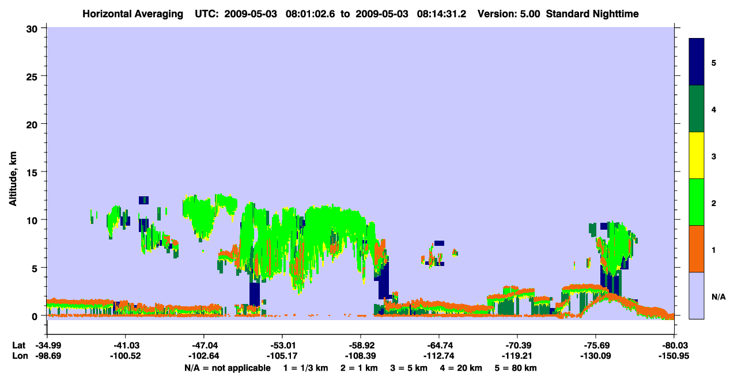This screenshot has width=749, height=384.
Task: Click the legend text '3 = 5 km'
Action: [408, 368]
